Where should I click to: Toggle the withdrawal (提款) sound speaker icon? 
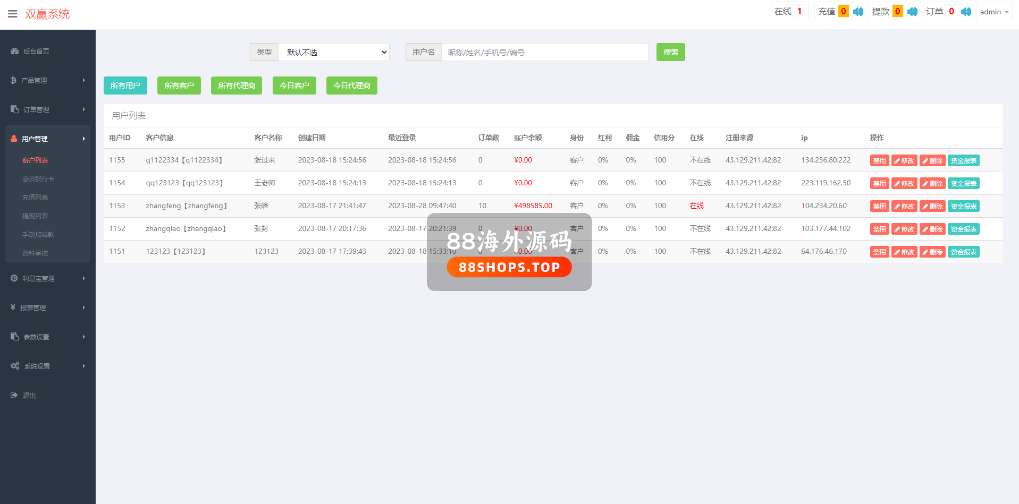[912, 12]
